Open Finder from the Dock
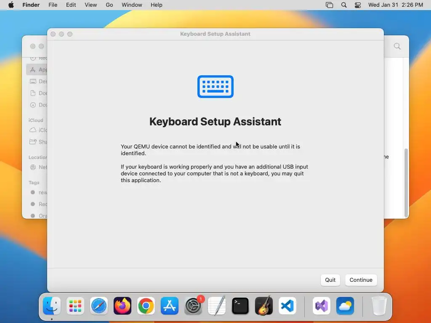 click(52, 306)
